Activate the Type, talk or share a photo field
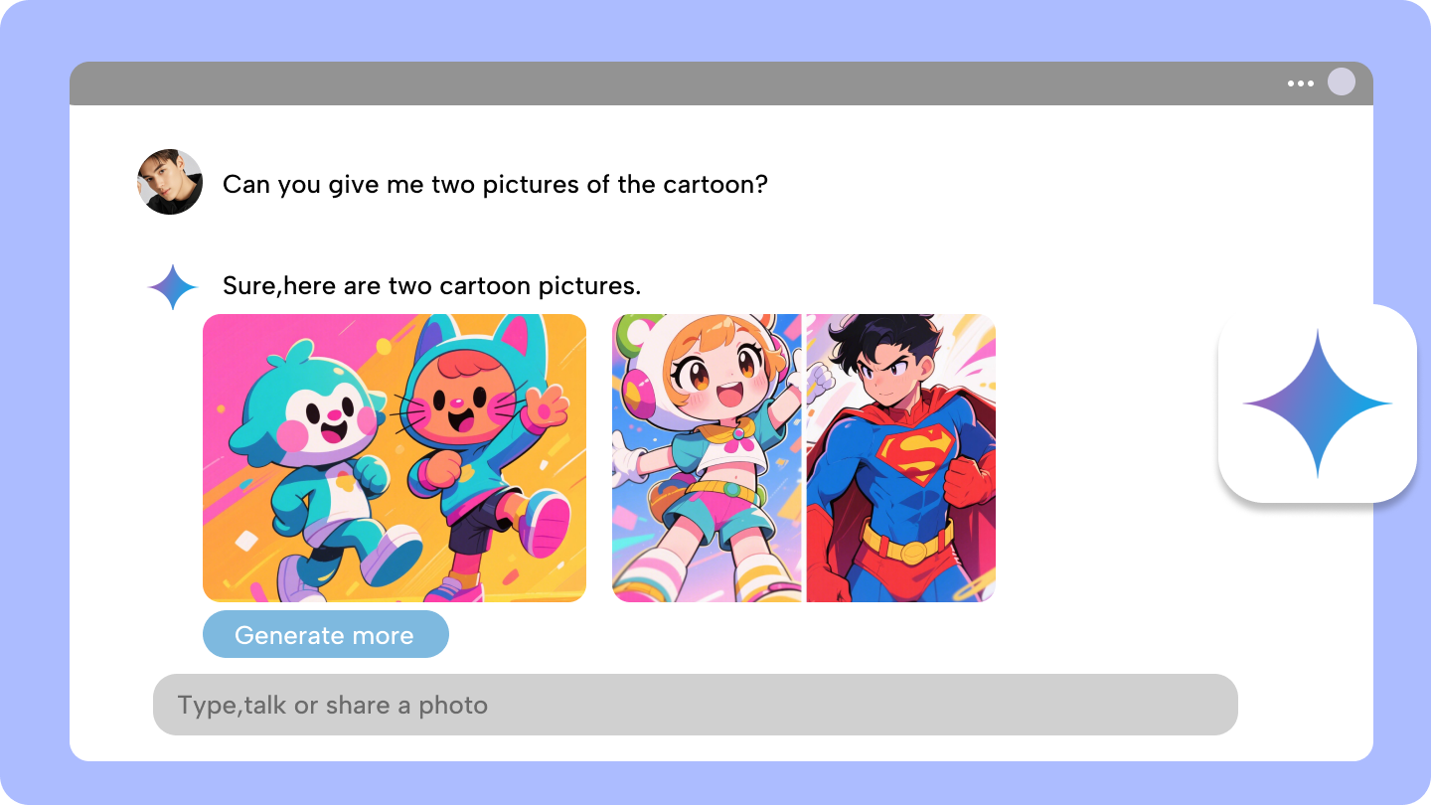This screenshot has height=805, width=1431. tap(694, 705)
